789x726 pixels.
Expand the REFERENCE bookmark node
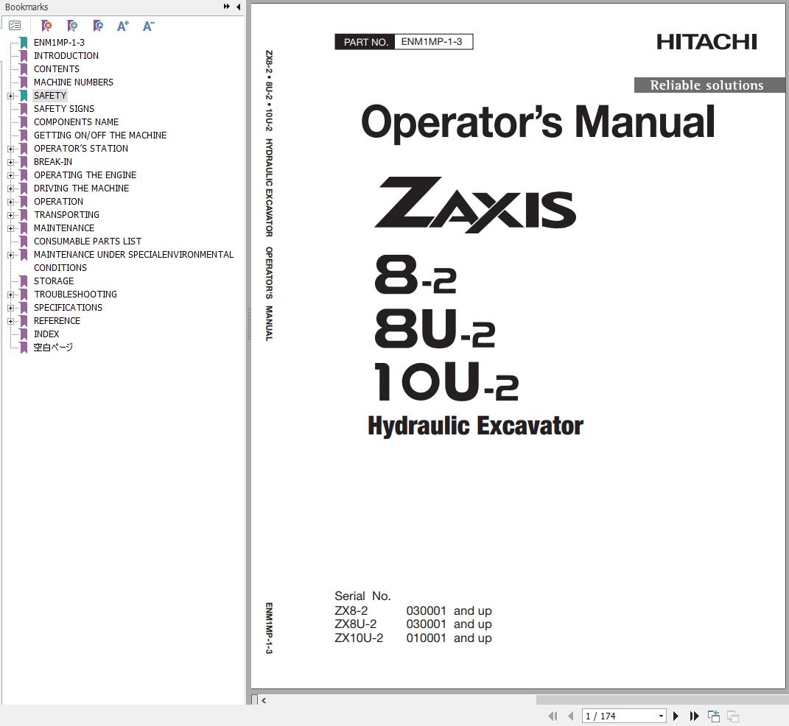click(x=10, y=321)
